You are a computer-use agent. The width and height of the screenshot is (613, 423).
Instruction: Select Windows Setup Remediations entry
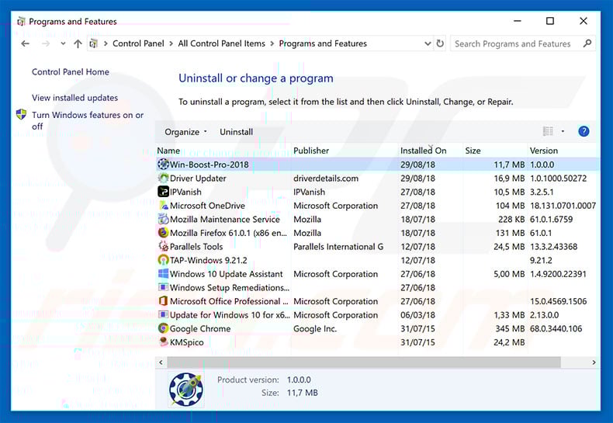click(230, 288)
